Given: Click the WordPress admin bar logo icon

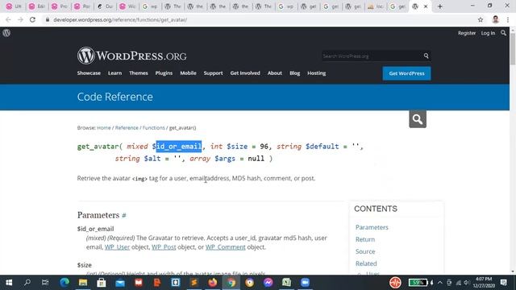Looking at the screenshot, I should [x=6, y=33].
